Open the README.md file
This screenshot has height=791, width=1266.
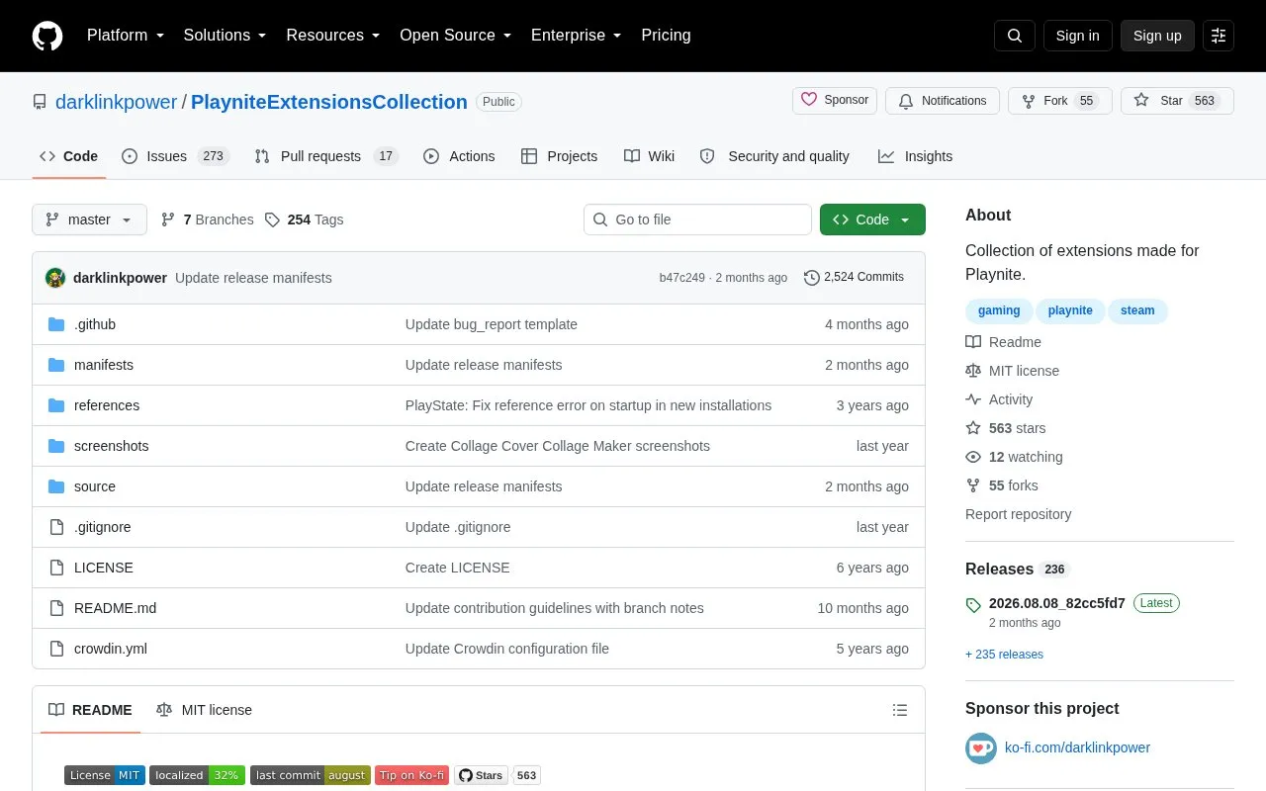click(x=115, y=608)
